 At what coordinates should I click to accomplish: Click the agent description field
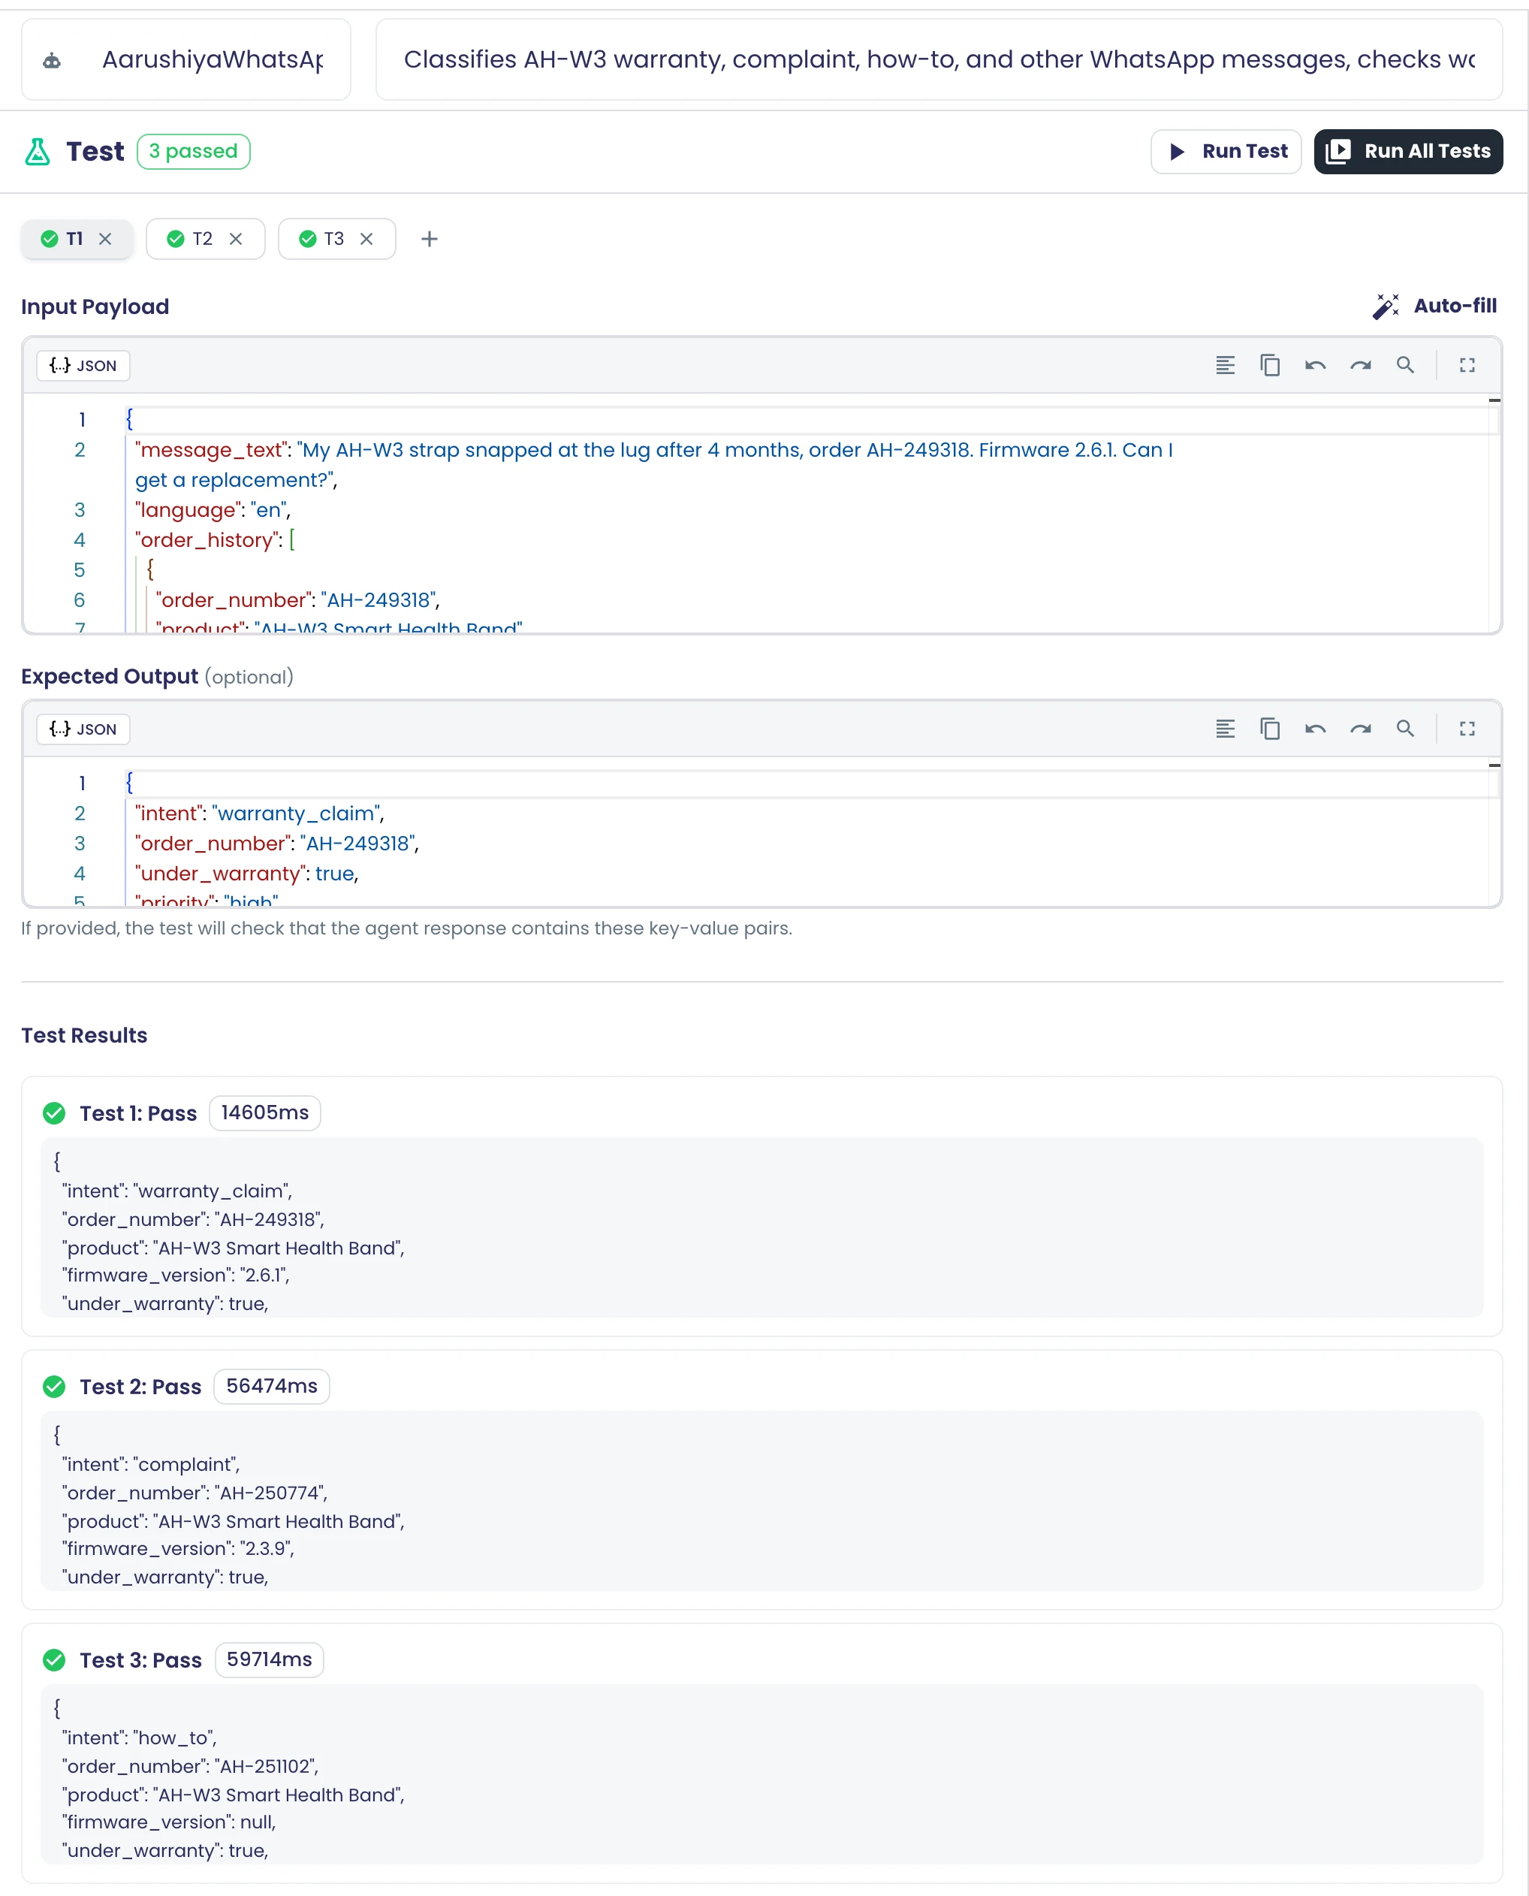938,60
